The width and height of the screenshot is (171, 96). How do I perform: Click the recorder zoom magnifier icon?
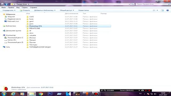tap(105, 90)
